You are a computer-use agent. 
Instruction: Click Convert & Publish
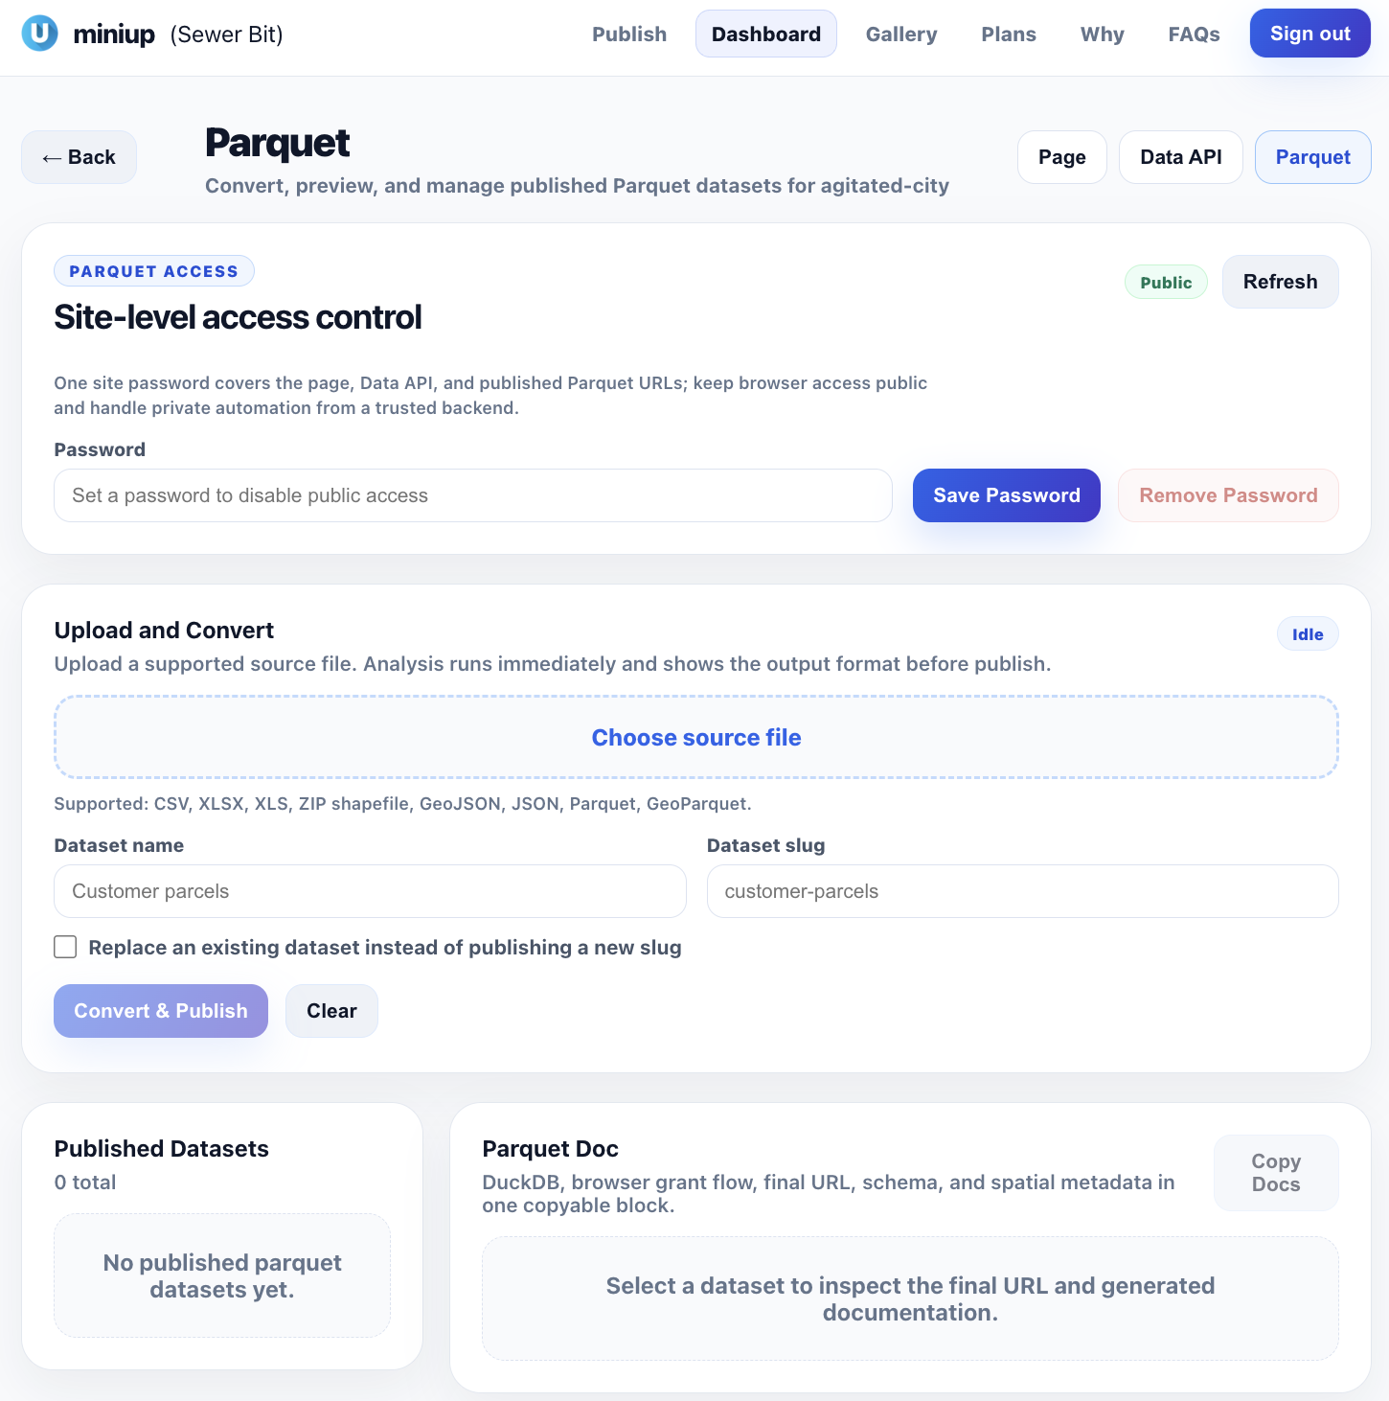pos(160,1010)
